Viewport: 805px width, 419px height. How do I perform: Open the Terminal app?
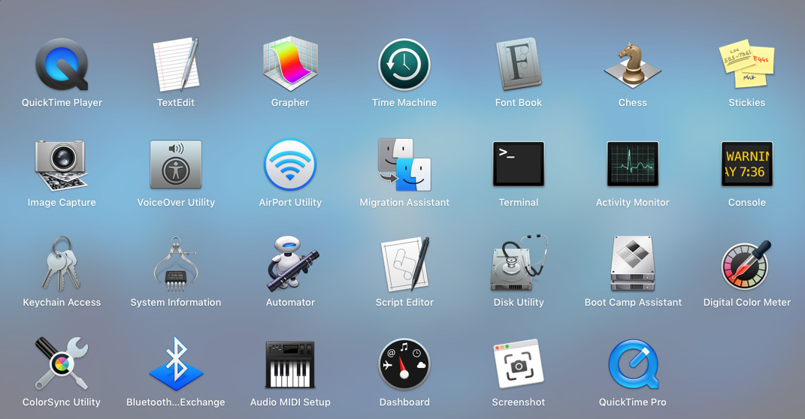tap(519, 164)
